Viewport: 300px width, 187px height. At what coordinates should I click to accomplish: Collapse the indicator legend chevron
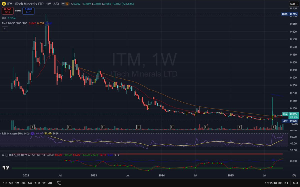pyautogui.click(x=5, y=29)
